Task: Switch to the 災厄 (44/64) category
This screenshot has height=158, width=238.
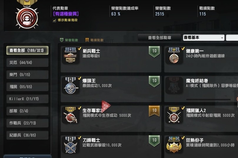Action: click(27, 63)
